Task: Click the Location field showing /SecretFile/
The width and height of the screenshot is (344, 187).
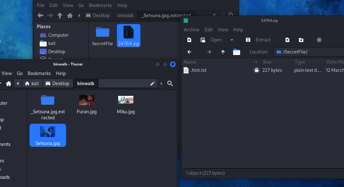Action: (x=309, y=52)
